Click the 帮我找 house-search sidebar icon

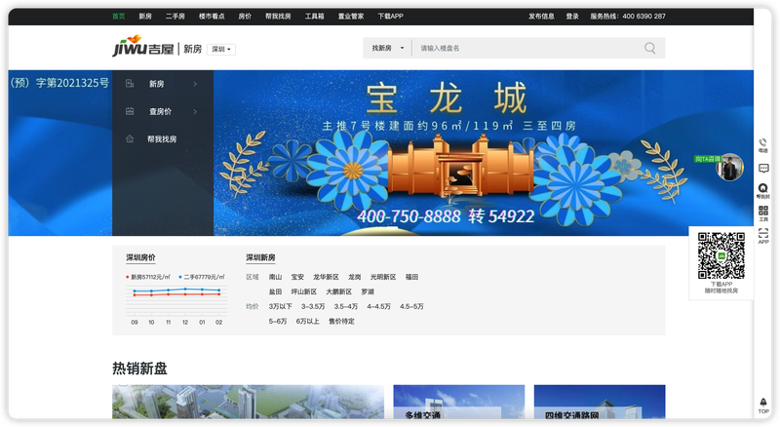(763, 191)
